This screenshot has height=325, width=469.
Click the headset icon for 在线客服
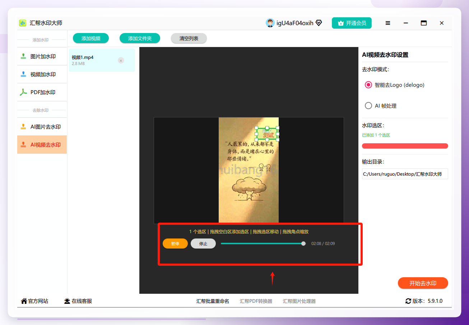pos(67,301)
